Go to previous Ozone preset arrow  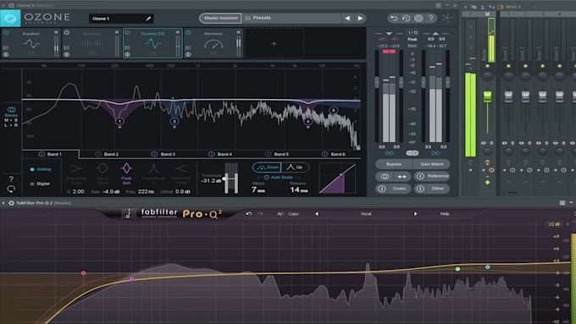point(347,18)
